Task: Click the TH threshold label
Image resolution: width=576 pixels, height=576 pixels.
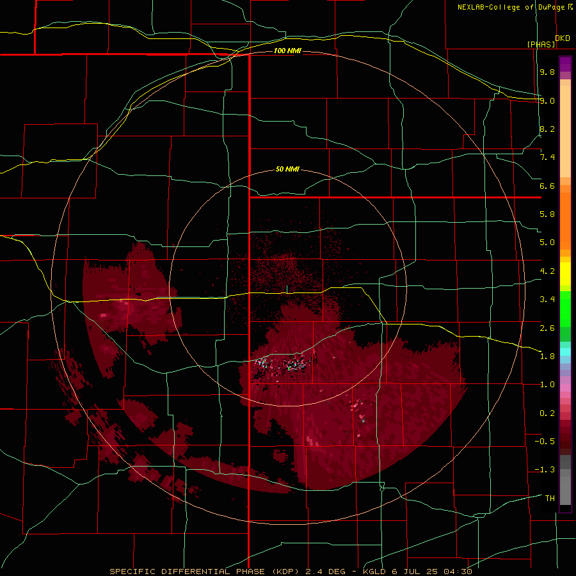Action: coord(550,499)
